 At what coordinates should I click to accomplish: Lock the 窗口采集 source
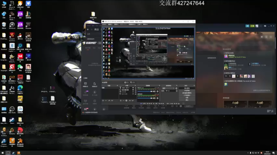(x=136, y=94)
